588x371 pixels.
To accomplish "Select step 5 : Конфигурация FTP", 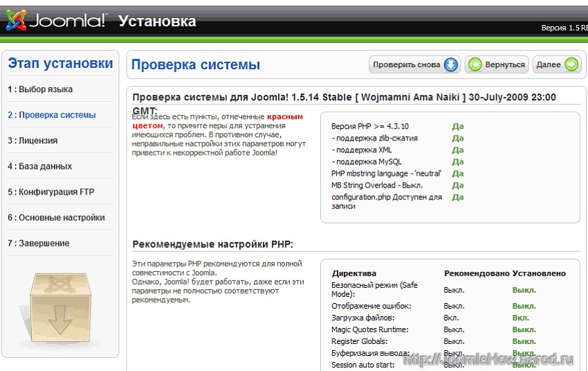I will point(51,192).
